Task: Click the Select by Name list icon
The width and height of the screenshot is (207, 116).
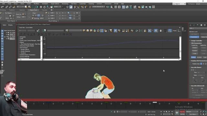Action: 29,7
